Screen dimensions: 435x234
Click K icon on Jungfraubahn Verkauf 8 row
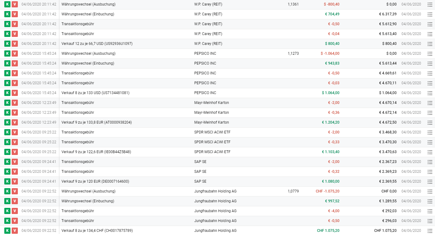point(7,231)
